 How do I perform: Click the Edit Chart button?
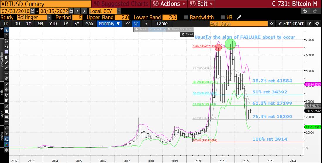(x=291, y=24)
